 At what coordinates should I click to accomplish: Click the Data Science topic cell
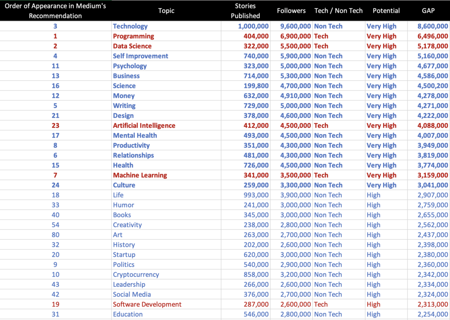click(132, 46)
